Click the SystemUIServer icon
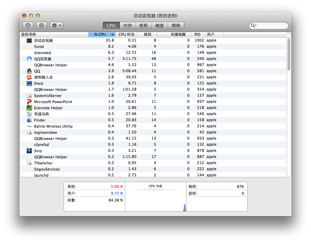This screenshot has height=243, width=311. click(29, 96)
